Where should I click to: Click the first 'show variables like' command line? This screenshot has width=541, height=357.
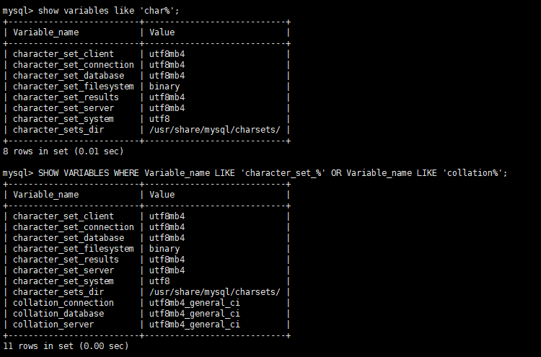coord(91,11)
